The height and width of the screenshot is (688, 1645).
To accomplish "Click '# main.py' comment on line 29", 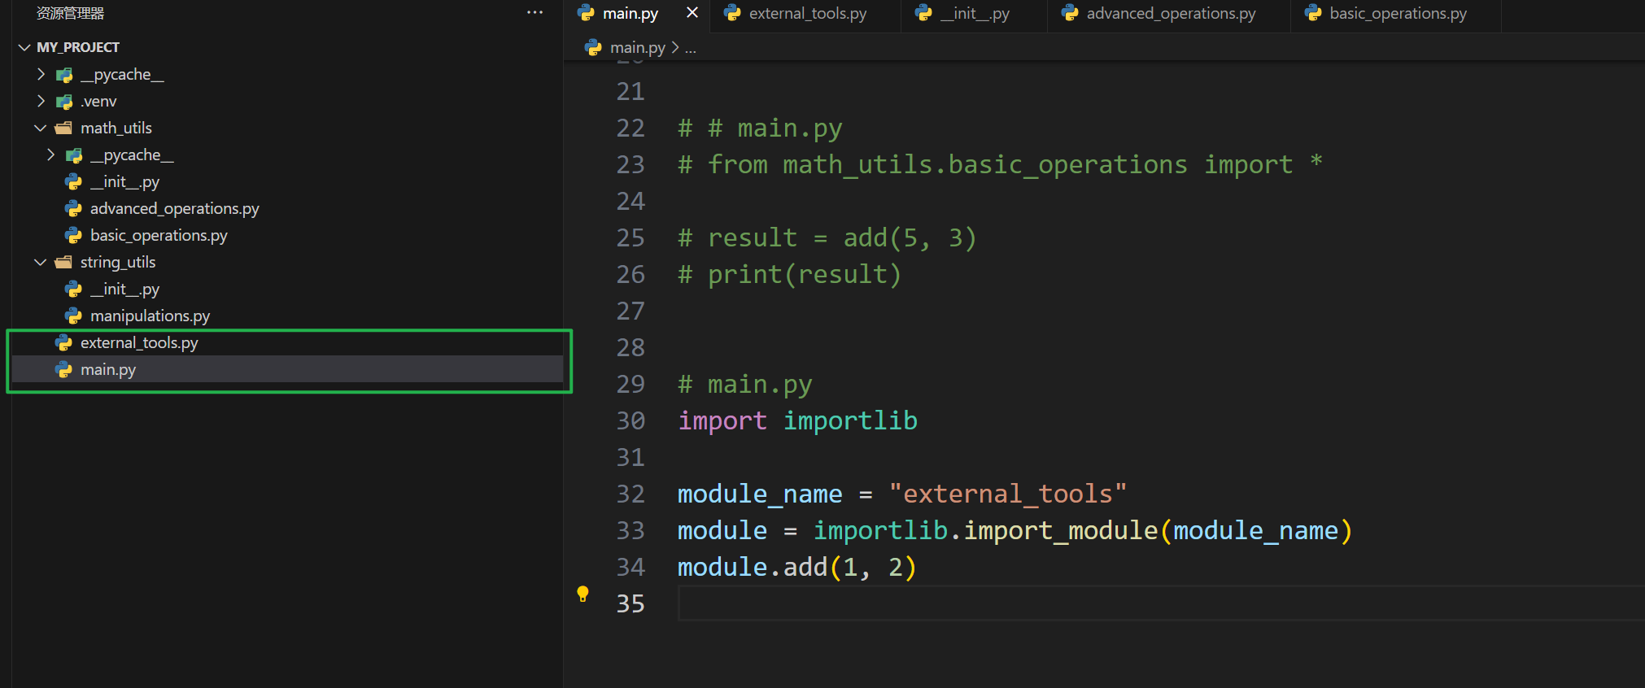I will (744, 385).
